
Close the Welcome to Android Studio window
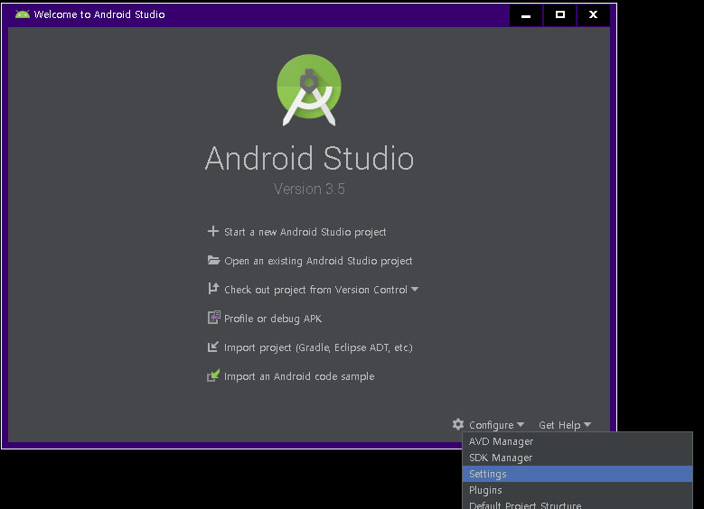coord(593,14)
